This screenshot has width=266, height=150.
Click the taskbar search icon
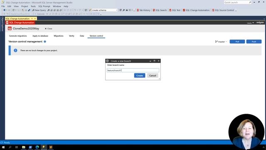(10, 147)
